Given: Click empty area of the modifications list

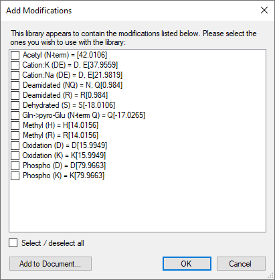Looking at the screenshot, I should point(137,206).
